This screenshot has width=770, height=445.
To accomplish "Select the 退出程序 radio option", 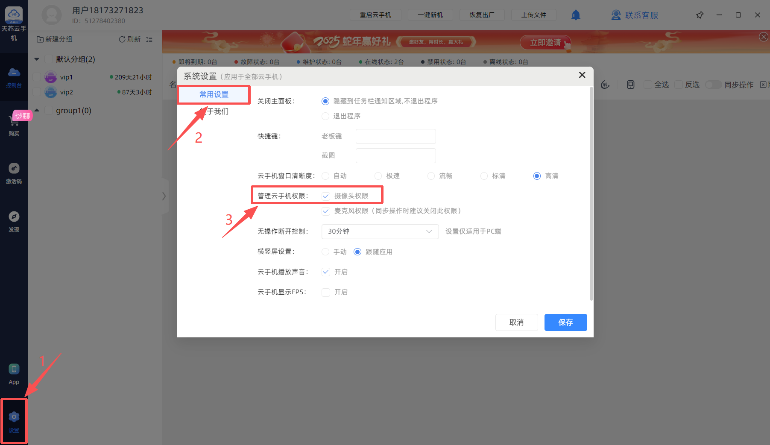I will coord(325,116).
